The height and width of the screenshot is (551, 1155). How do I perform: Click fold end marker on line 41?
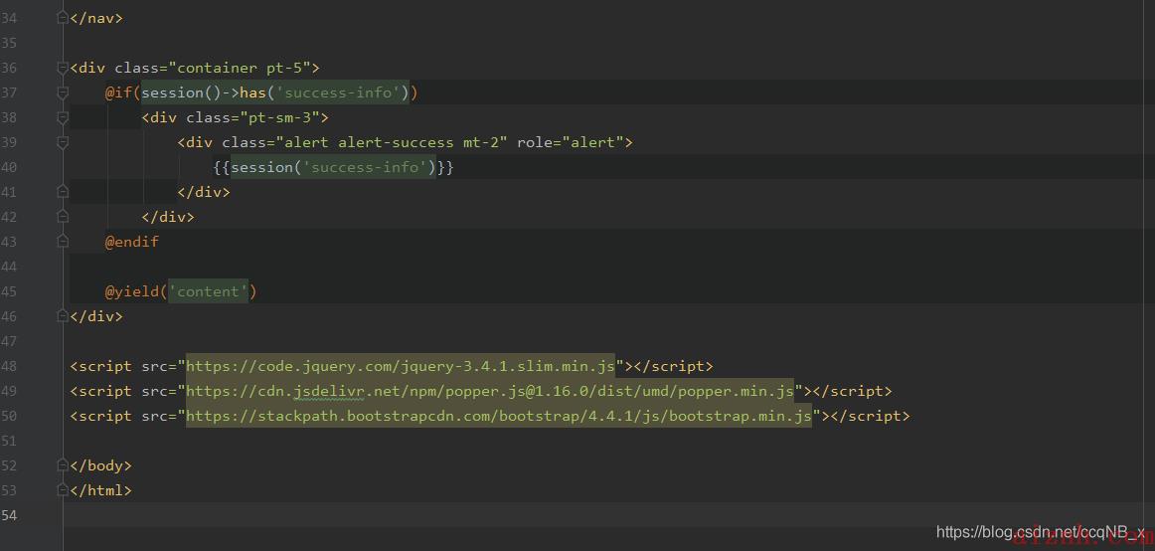63,192
